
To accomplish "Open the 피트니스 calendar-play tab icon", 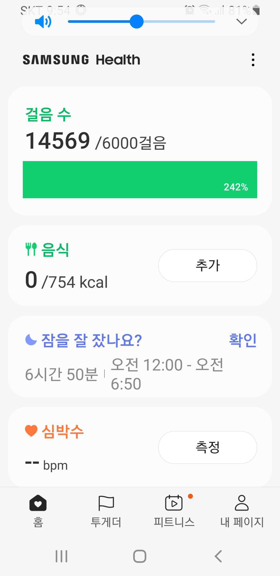I will pyautogui.click(x=174, y=503).
